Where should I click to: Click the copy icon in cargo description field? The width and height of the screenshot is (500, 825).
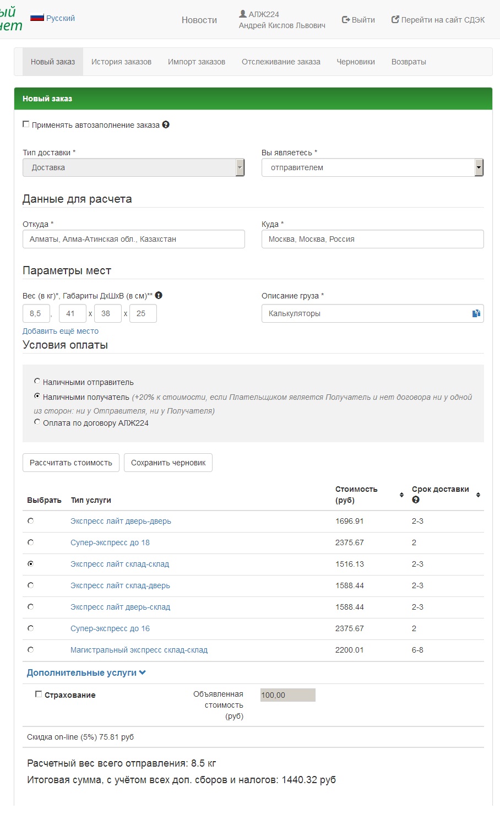pos(476,313)
